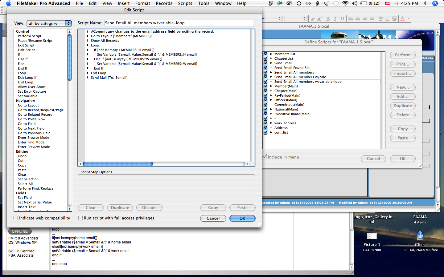Click the Script Name text field

click(179, 23)
